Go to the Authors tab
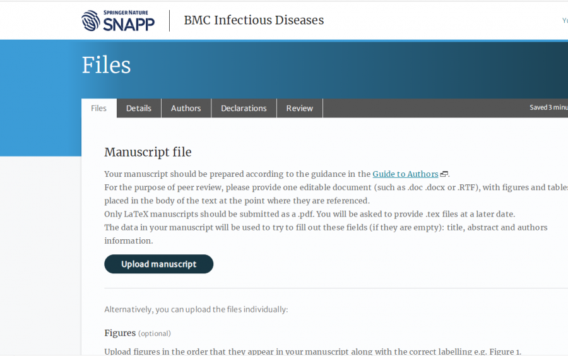This screenshot has height=356, width=568. (186, 109)
